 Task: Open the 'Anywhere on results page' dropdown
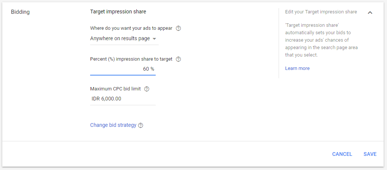pos(120,38)
